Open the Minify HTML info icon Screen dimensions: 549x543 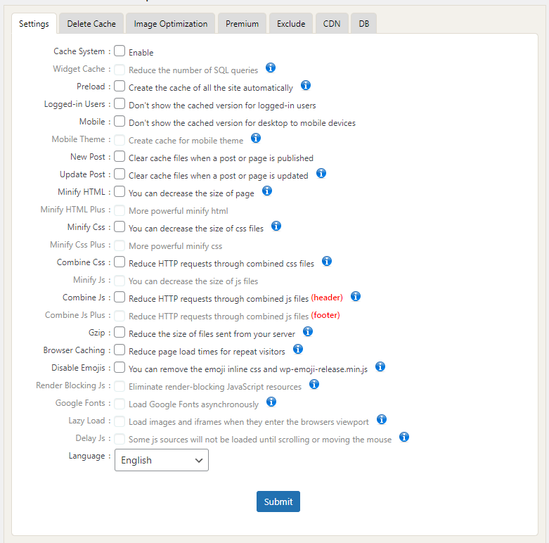tap(266, 191)
